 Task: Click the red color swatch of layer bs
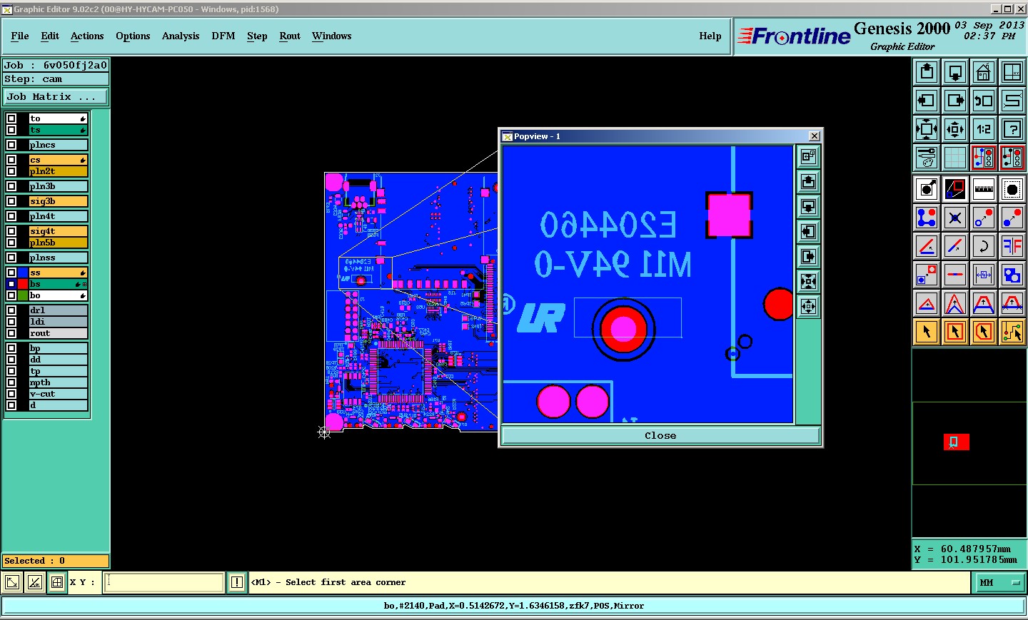click(x=24, y=284)
